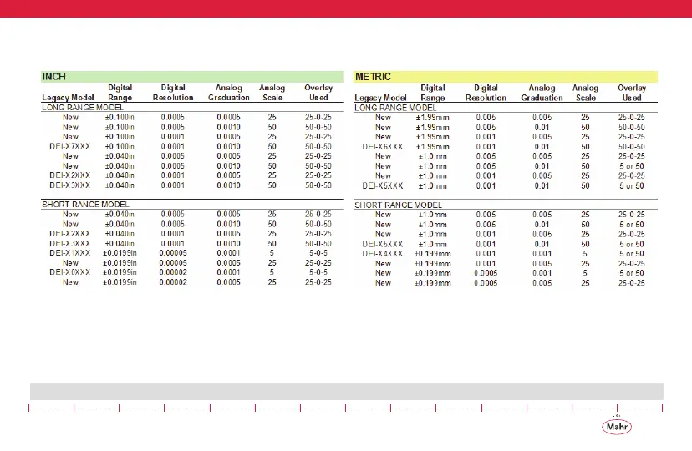Click Analog Graduation header in INCH table
The width and height of the screenshot is (692, 451).
229,93
